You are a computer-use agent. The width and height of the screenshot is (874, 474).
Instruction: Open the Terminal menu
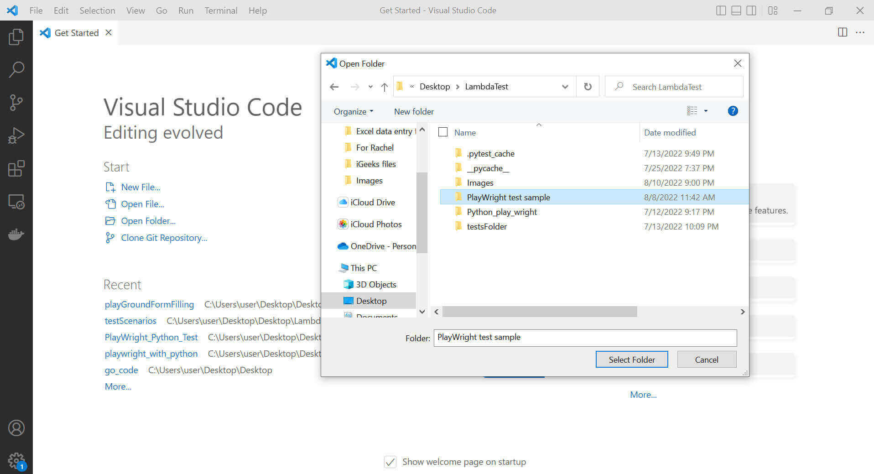click(221, 10)
